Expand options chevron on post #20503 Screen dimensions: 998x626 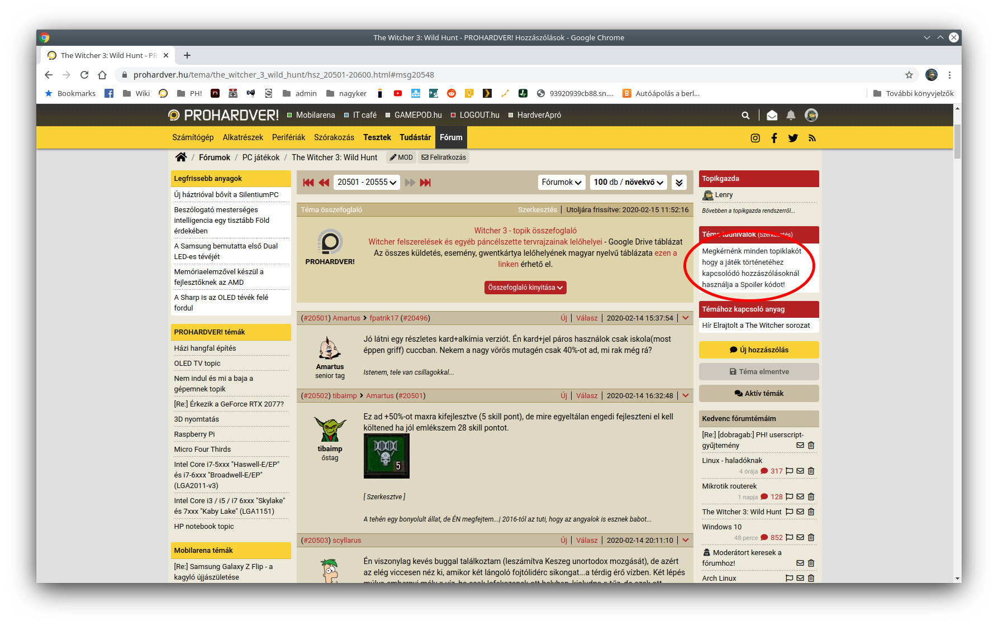coord(686,541)
